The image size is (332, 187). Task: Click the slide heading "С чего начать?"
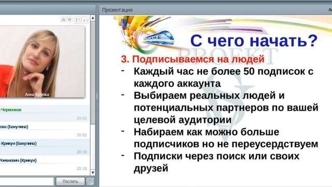click(254, 41)
